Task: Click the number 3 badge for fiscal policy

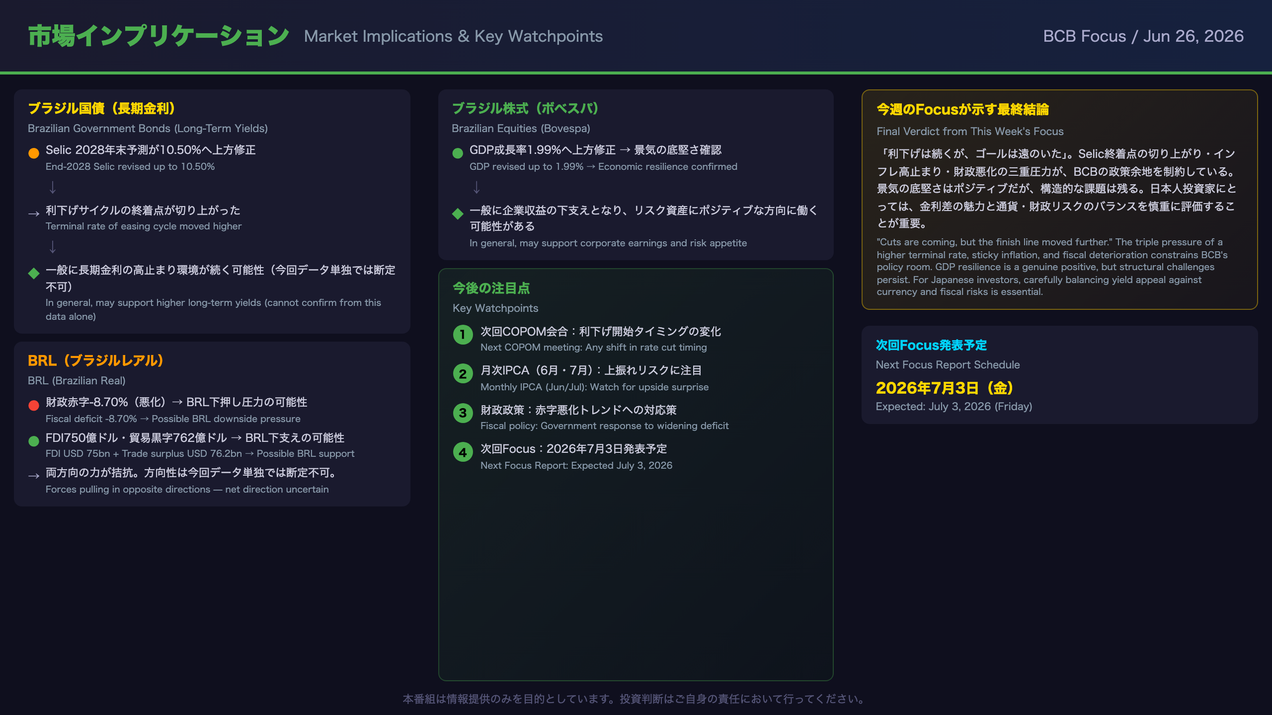Action: click(x=463, y=413)
